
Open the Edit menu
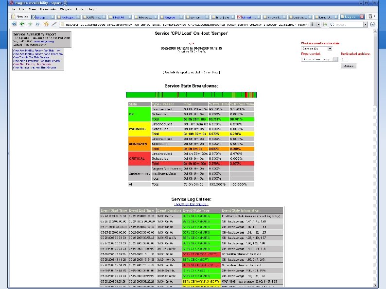(22, 9)
